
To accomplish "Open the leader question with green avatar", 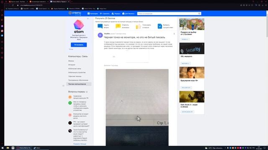I will (81, 106).
